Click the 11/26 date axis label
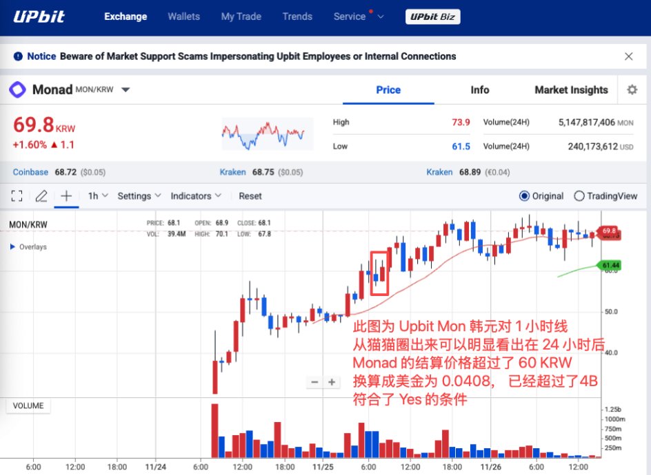This screenshot has height=475, width=651. 491,467
